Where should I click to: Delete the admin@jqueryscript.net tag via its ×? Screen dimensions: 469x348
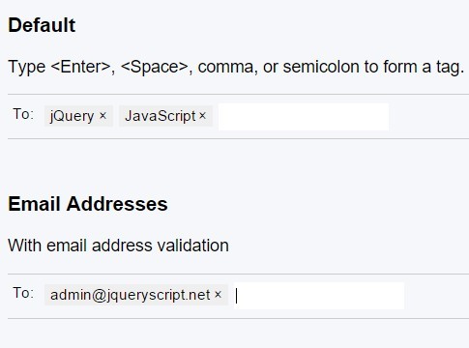[218, 294]
